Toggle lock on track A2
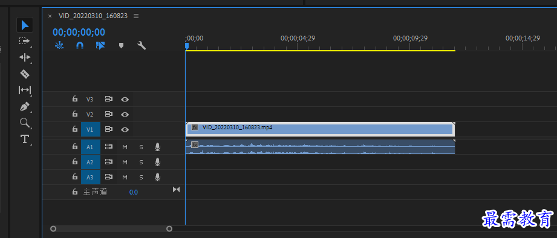Image resolution: width=557 pixels, height=238 pixels. pyautogui.click(x=74, y=162)
